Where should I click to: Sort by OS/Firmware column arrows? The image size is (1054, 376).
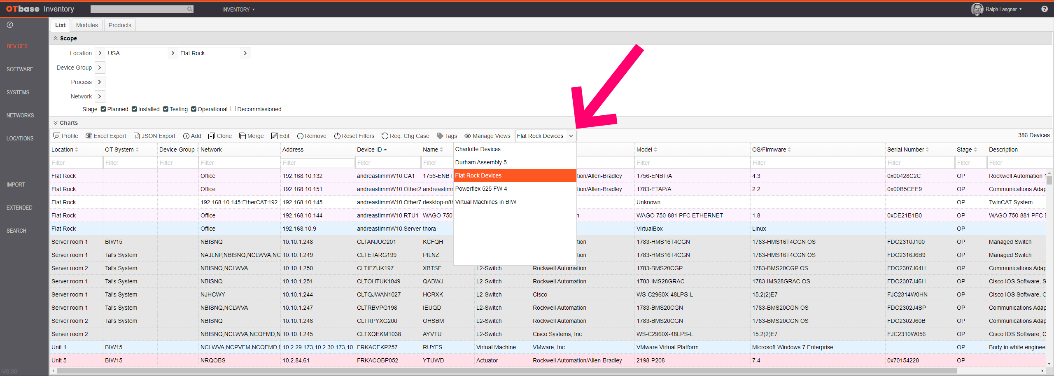tap(789, 149)
